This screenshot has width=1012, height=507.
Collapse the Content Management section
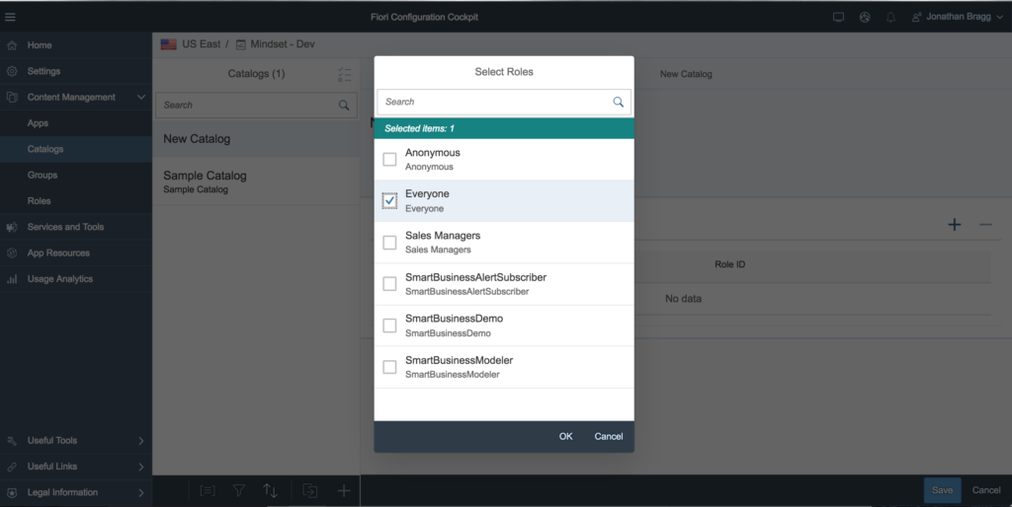point(140,98)
